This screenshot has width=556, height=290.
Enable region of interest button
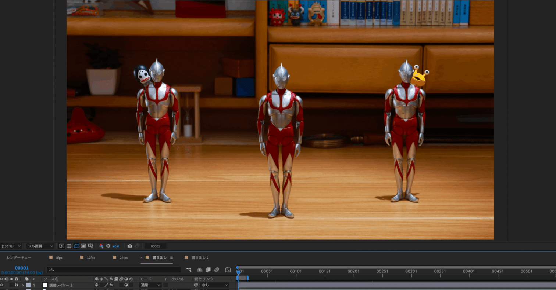(x=83, y=246)
